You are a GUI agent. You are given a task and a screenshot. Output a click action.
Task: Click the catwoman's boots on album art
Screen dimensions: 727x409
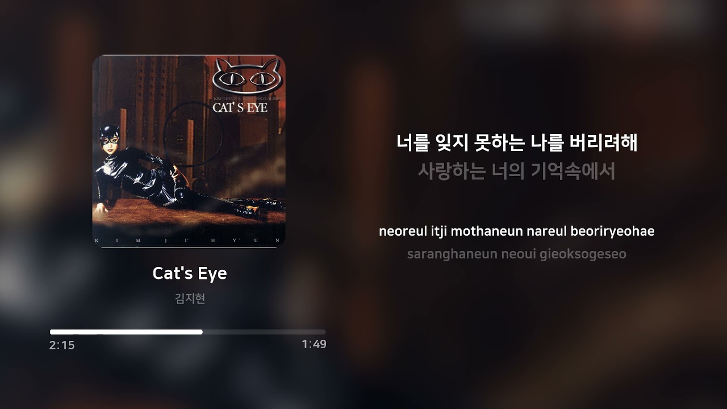256,208
